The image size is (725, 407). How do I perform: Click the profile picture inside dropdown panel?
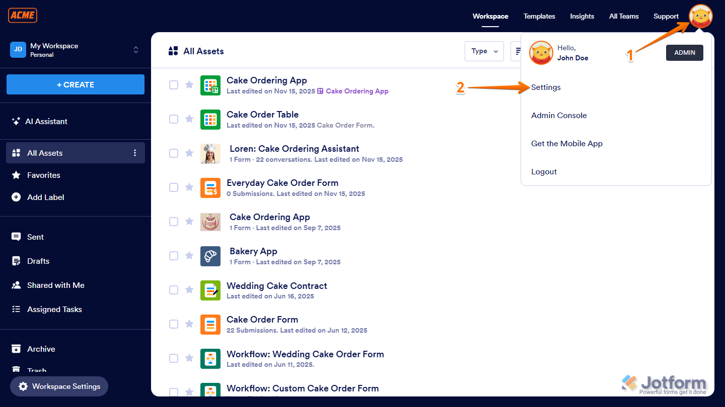pos(541,53)
